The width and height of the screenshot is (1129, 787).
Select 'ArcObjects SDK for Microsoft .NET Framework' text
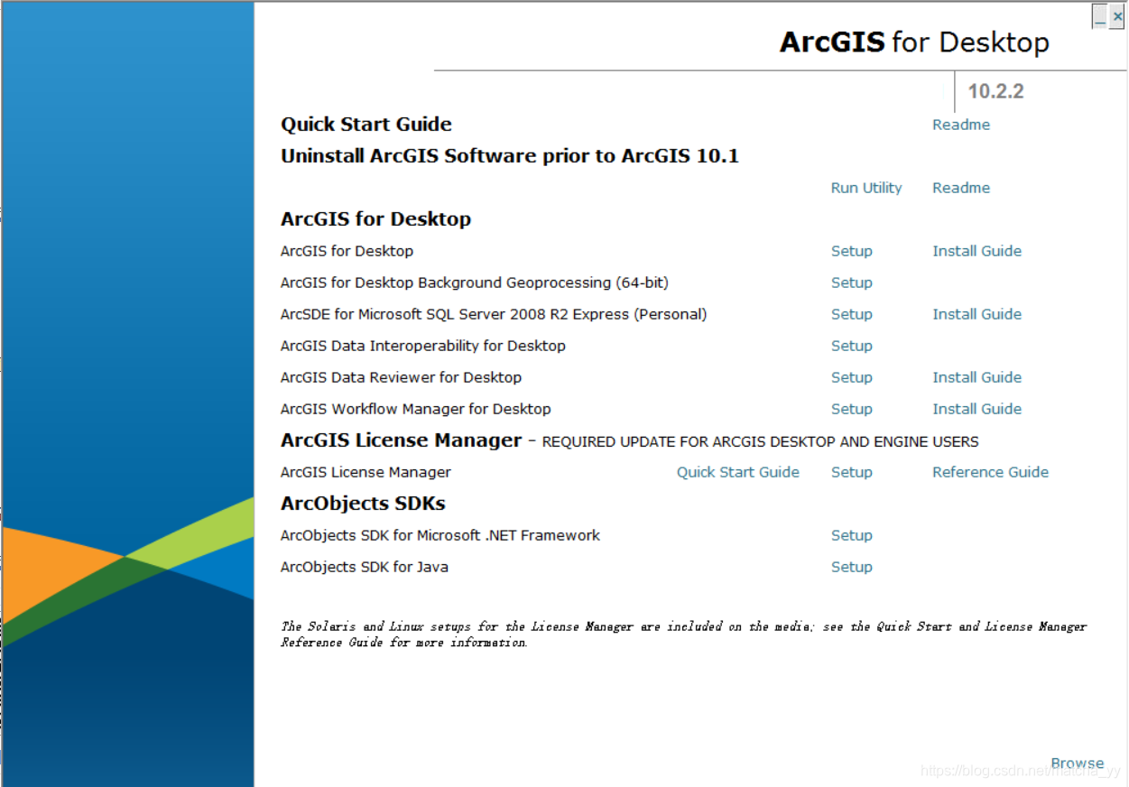[x=440, y=535]
